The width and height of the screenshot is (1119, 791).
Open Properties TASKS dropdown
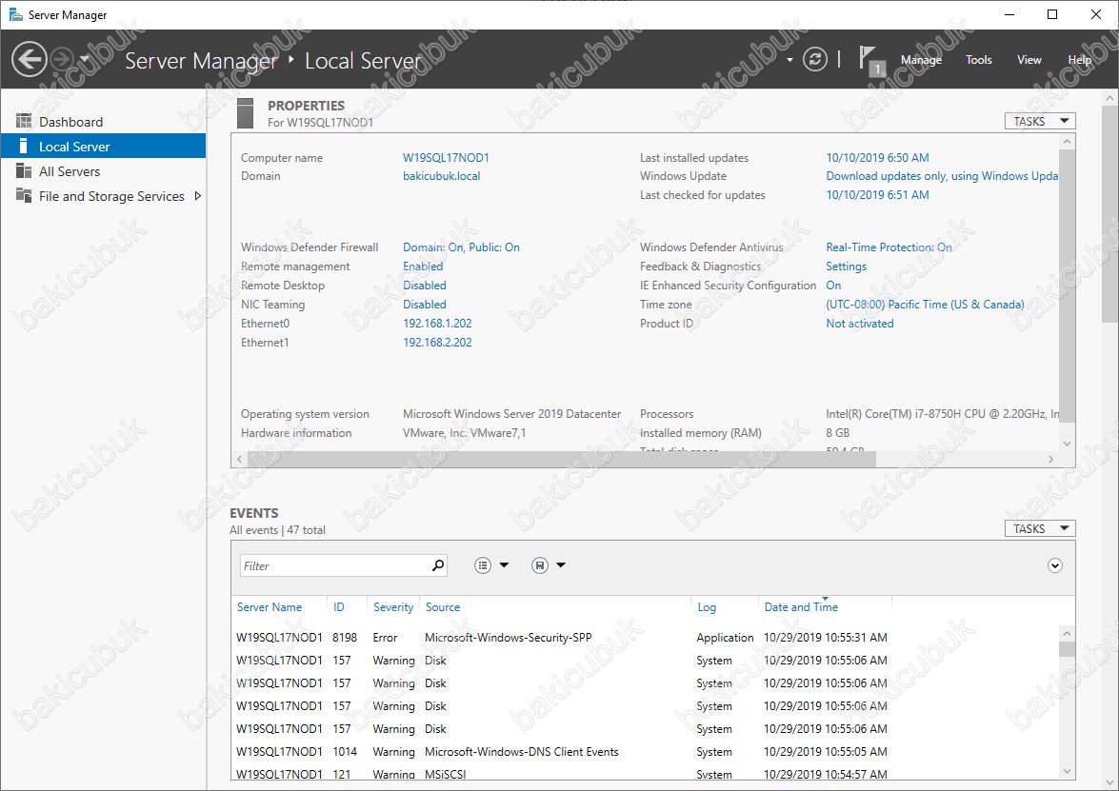pos(1039,121)
